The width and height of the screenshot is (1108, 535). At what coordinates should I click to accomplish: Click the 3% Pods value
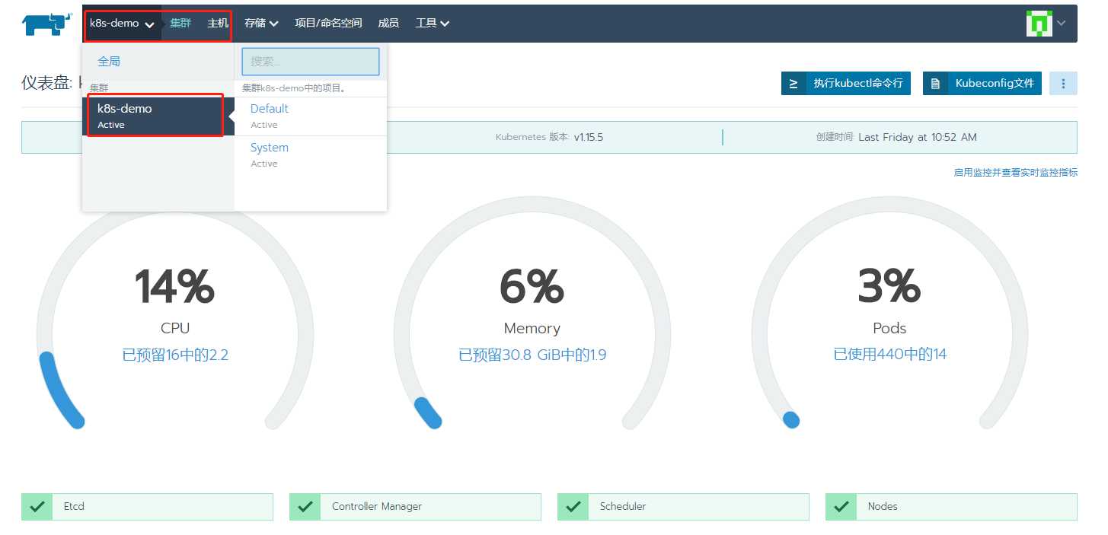pos(889,287)
